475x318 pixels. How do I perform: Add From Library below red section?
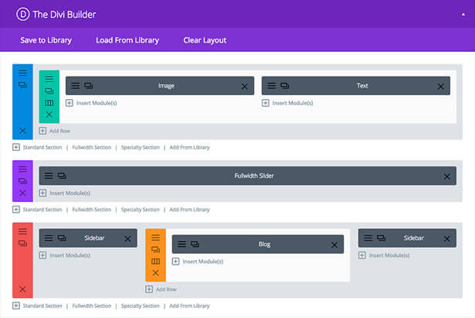click(x=189, y=306)
